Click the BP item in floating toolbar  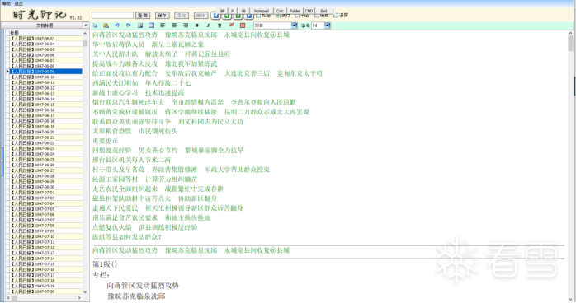click(222, 11)
